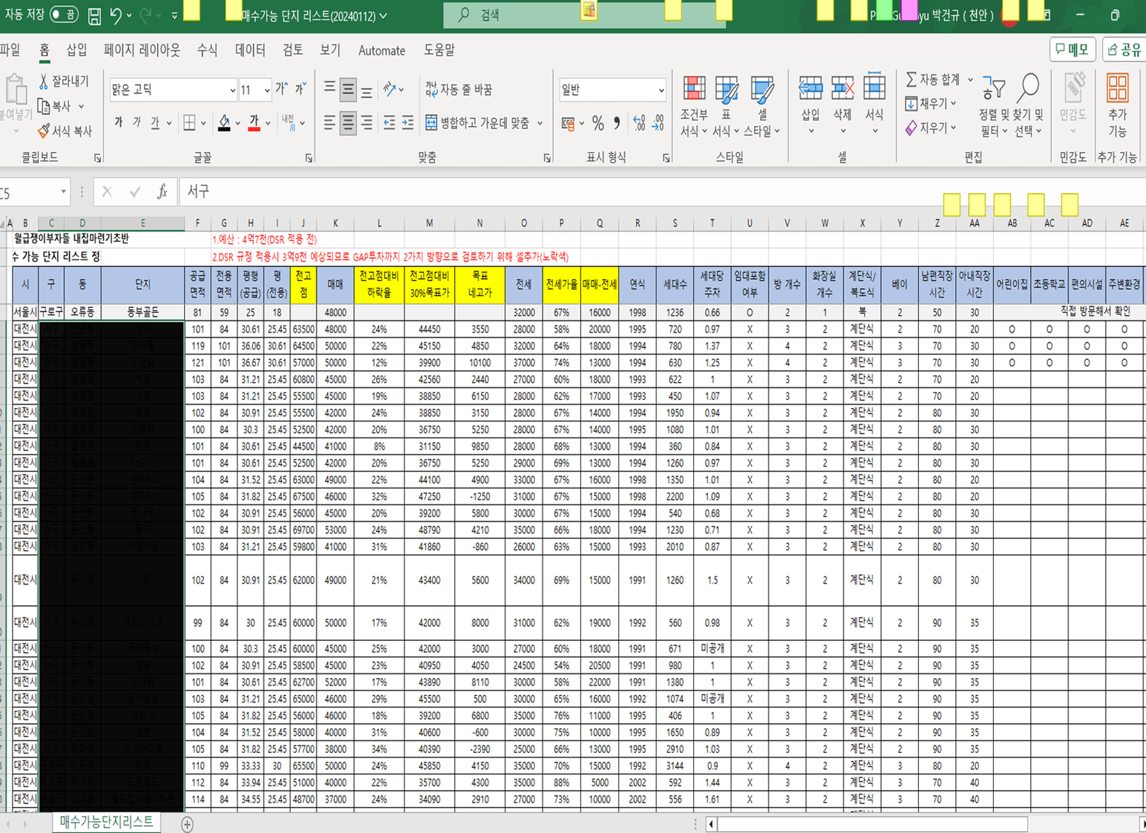Screen dimensions: 1146x833
Task: Toggle bold formatting
Action: pyautogui.click(x=119, y=122)
